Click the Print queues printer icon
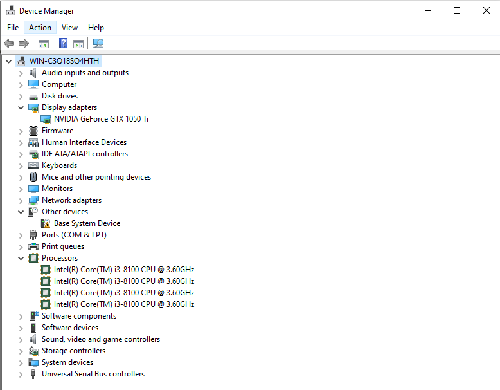This screenshot has width=500, height=390. [33, 246]
